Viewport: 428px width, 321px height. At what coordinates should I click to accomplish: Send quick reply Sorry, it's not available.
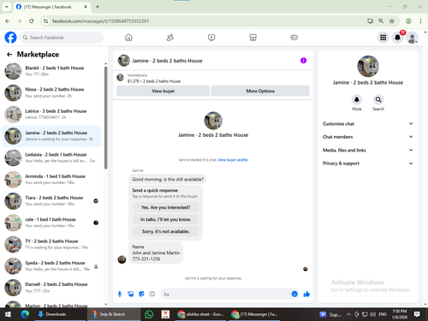165,231
